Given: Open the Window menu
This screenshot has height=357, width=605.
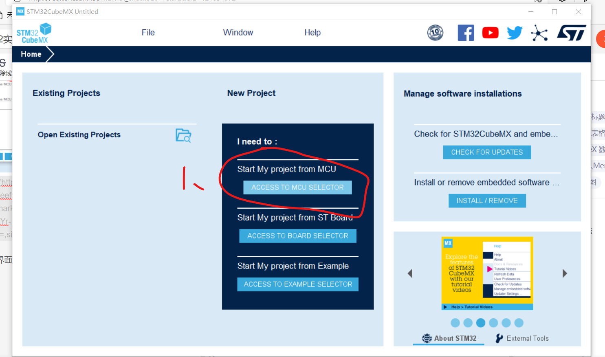Looking at the screenshot, I should (238, 33).
